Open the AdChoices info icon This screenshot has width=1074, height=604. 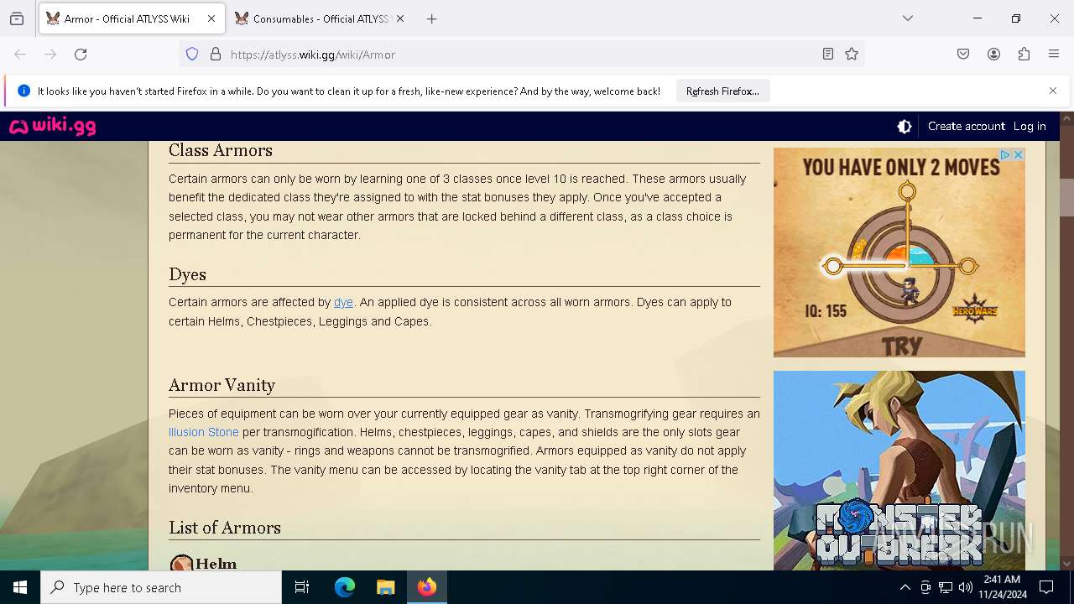[x=1005, y=155]
